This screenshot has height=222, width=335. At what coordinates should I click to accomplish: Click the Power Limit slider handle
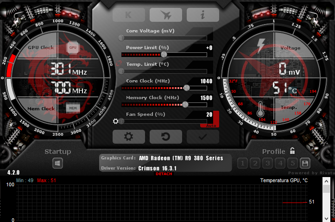[x=164, y=55]
